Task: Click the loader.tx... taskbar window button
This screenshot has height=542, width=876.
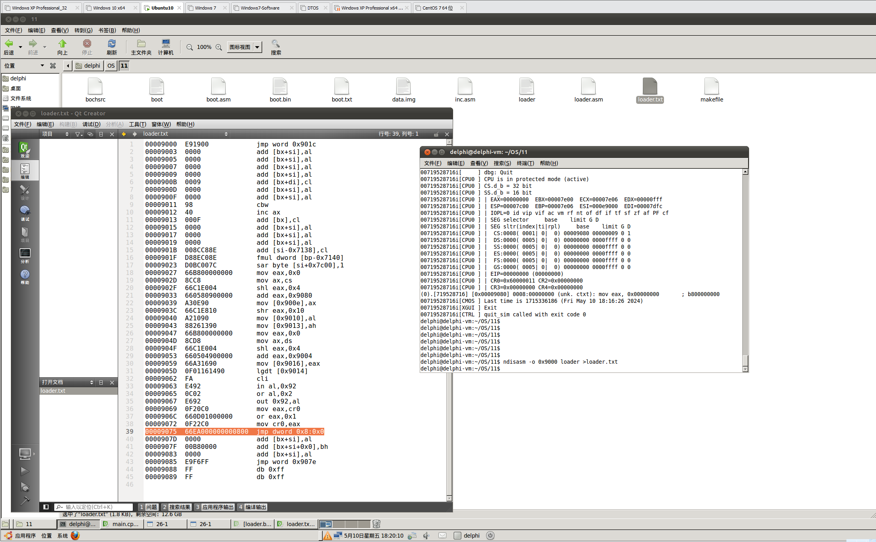Action: 296,524
